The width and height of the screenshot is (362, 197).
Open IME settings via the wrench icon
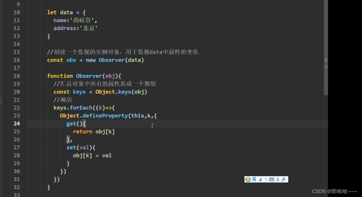tap(284, 179)
